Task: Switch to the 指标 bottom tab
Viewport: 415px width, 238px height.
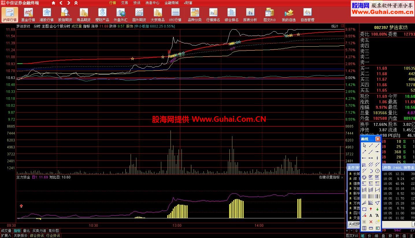Action: (17, 231)
